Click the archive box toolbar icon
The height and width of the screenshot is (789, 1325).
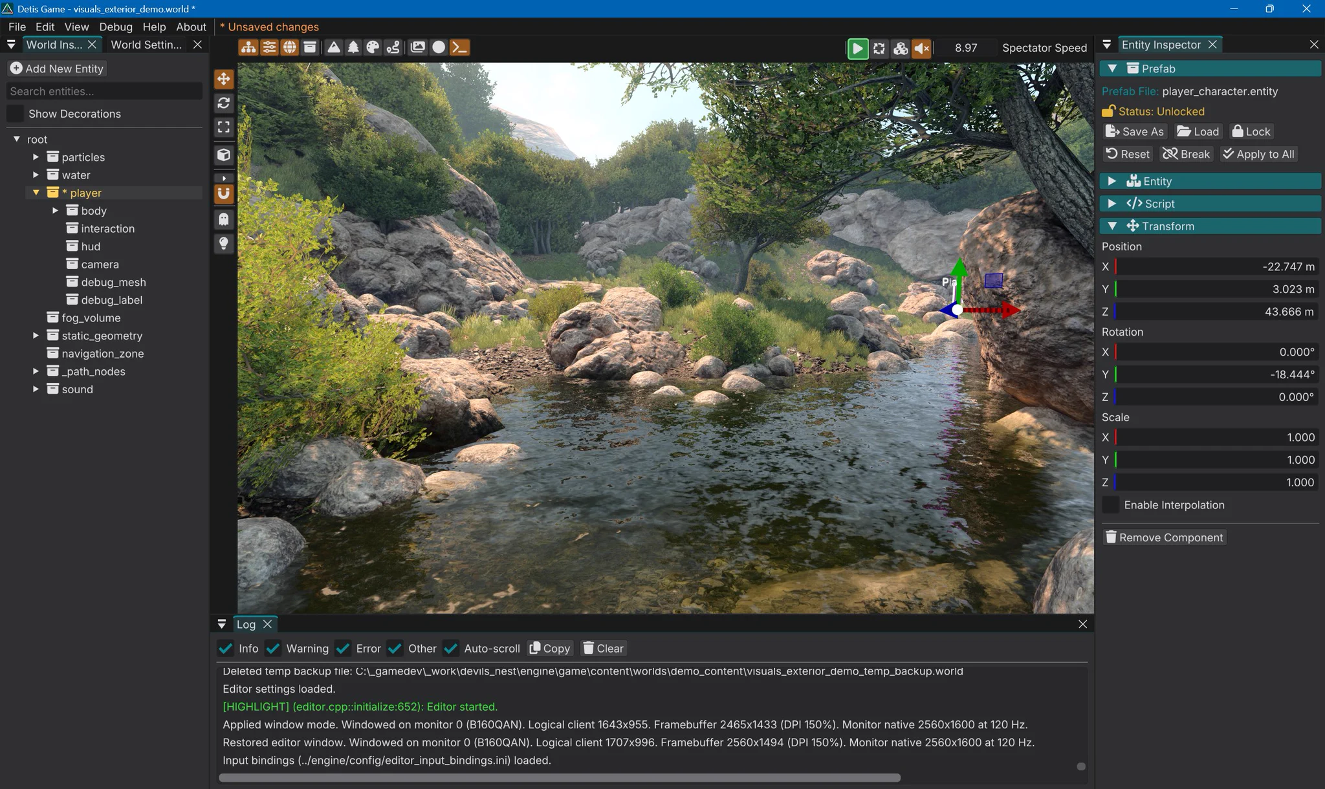click(x=311, y=47)
